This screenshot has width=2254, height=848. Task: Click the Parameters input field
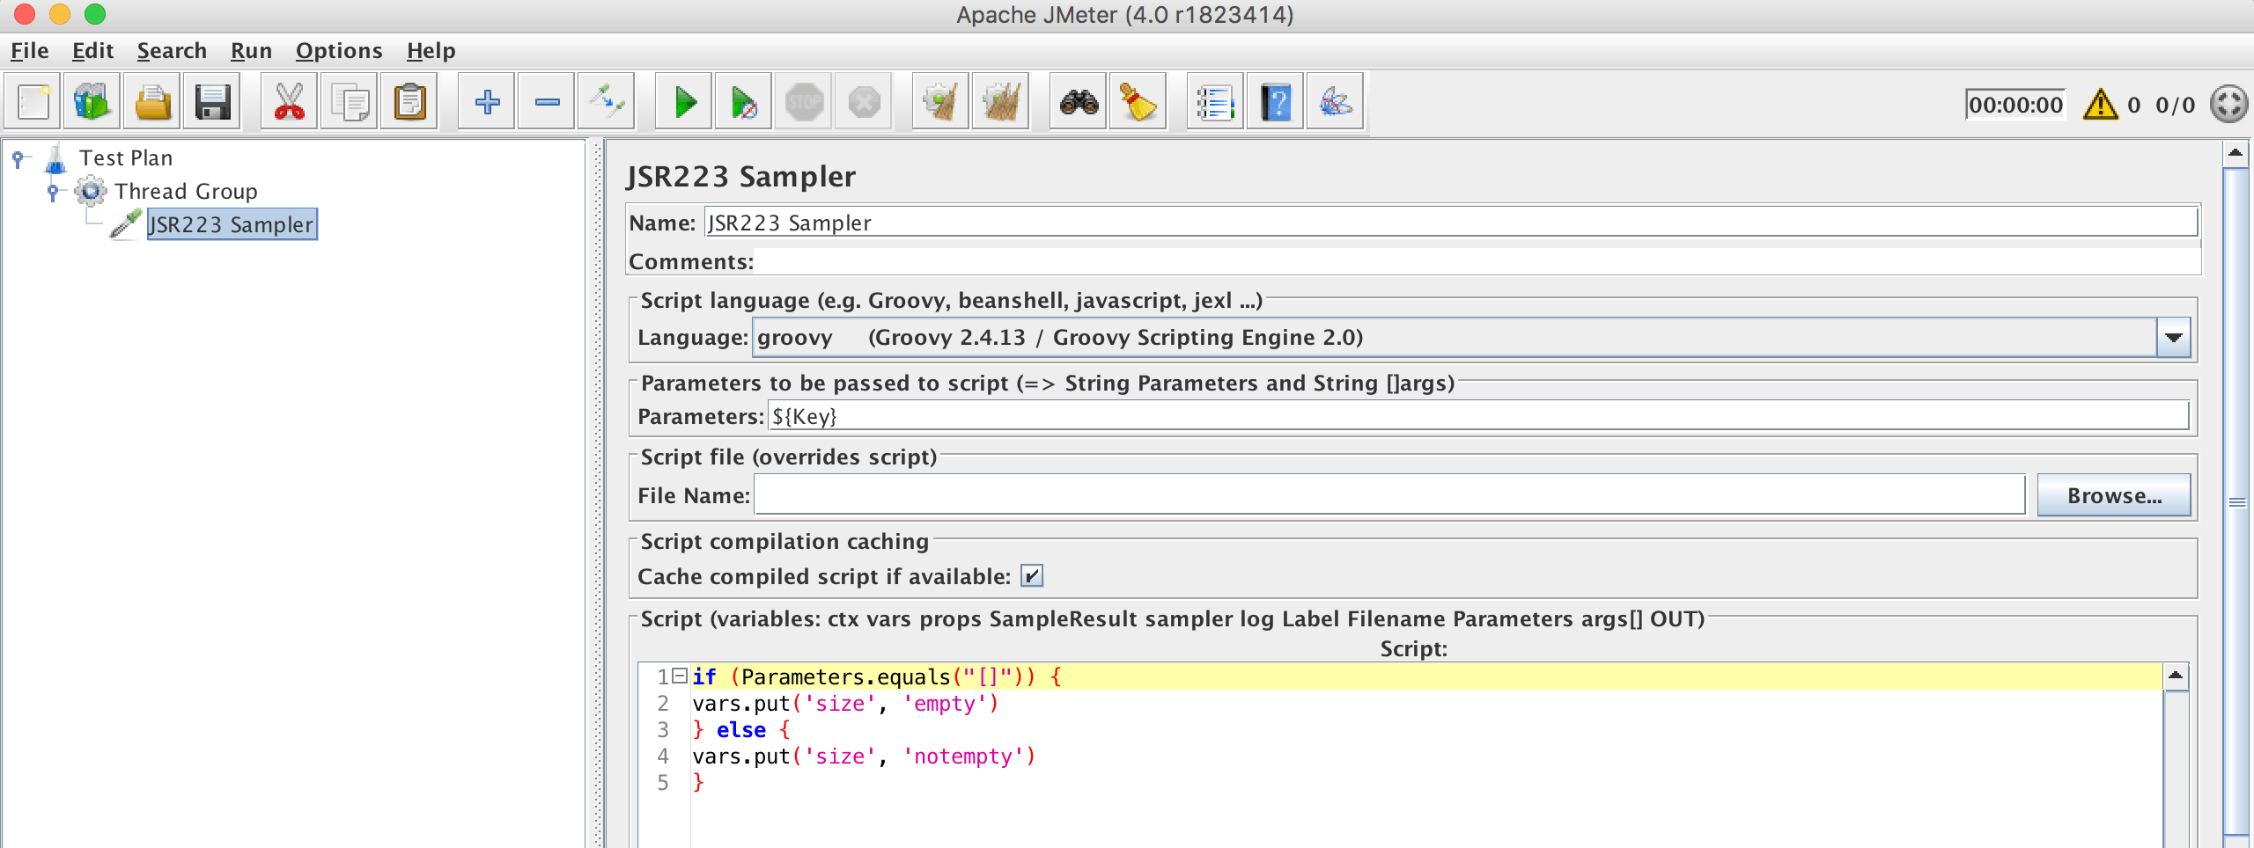(1477, 416)
